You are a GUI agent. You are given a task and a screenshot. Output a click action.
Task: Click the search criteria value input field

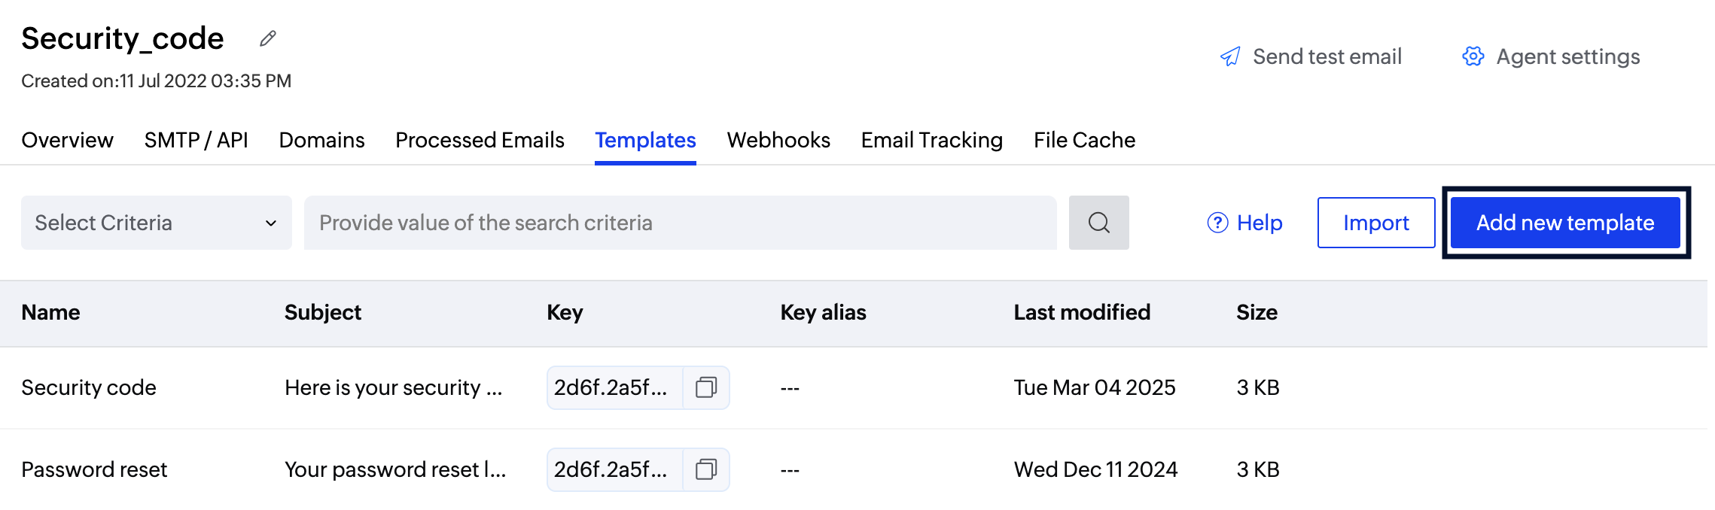point(680,223)
